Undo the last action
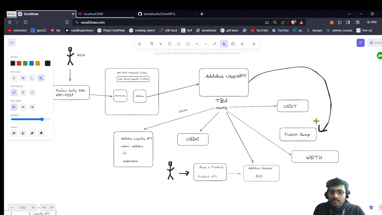Viewport: 382px width, 215px height. coord(44,208)
